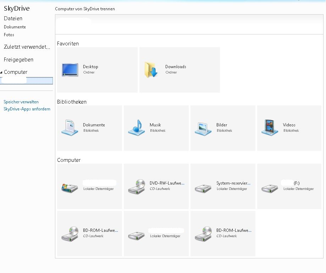Open the BD-ROM icon below the Windows drive
Screen dimensions: 326x273
click(x=70, y=234)
